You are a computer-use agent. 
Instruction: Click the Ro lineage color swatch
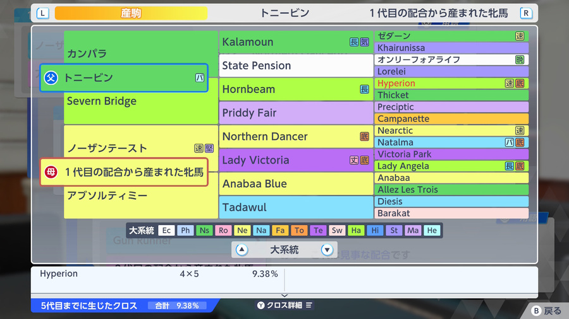point(223,230)
